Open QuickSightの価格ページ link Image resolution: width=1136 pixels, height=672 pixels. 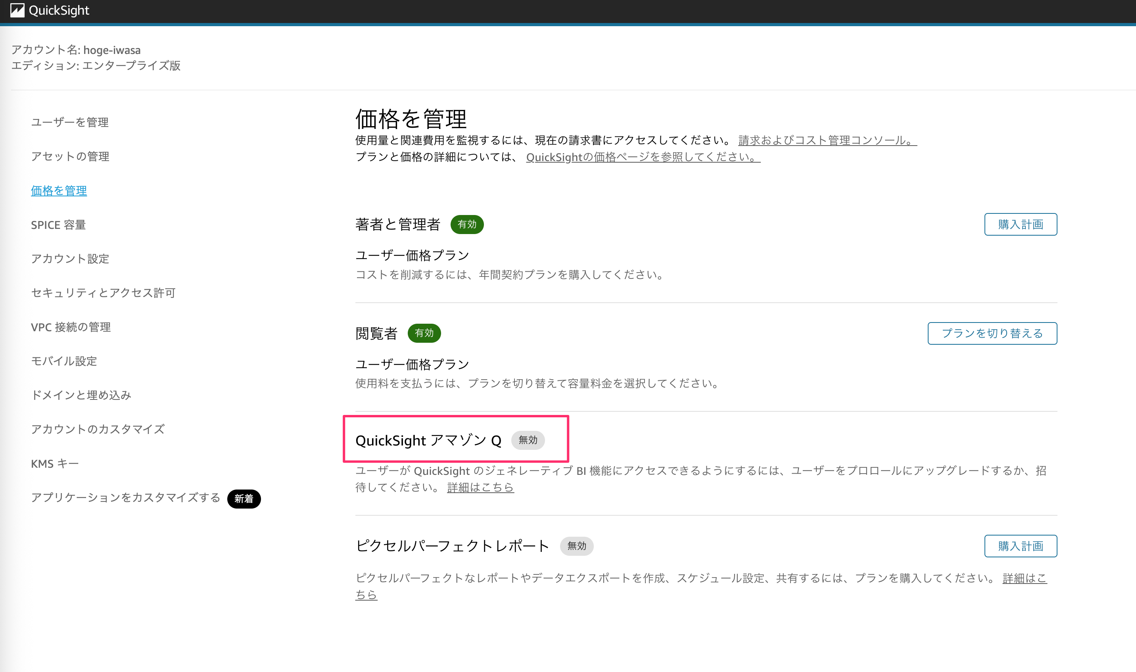tap(643, 157)
